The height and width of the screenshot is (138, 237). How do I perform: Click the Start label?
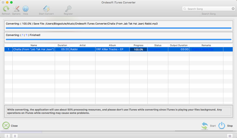pos(213,126)
